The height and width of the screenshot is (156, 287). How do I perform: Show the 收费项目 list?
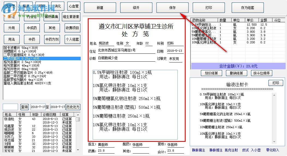pyautogui.click(x=72, y=28)
